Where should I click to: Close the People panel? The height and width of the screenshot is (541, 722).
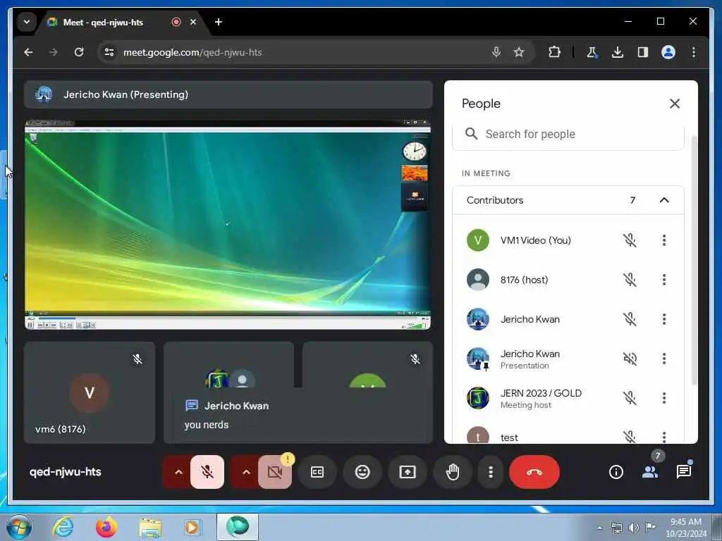tap(675, 104)
